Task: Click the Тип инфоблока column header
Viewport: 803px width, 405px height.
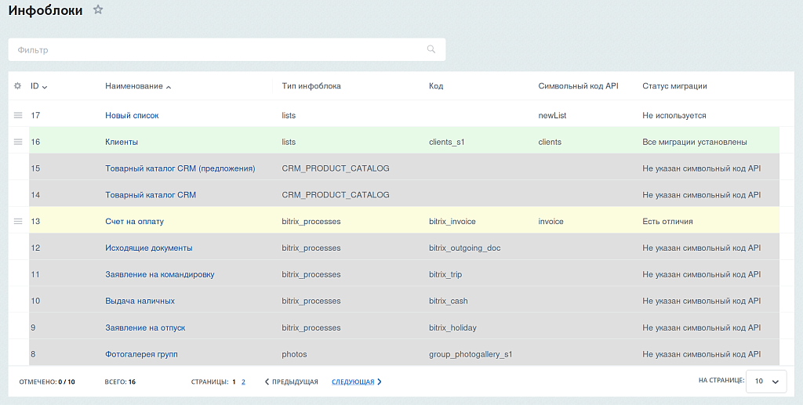Action: 311,86
